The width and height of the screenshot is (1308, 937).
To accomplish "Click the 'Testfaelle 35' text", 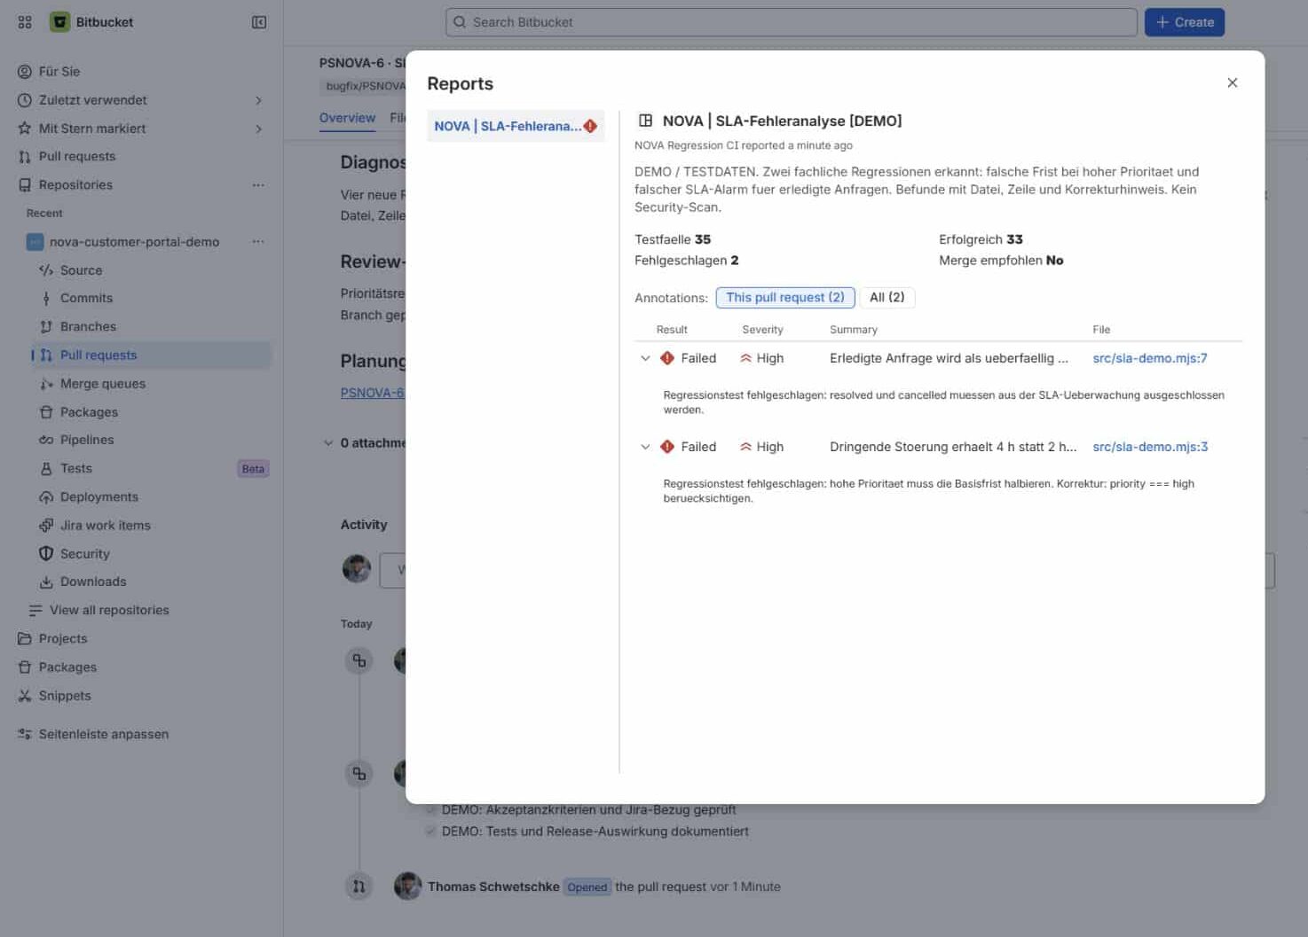I will pos(673,239).
